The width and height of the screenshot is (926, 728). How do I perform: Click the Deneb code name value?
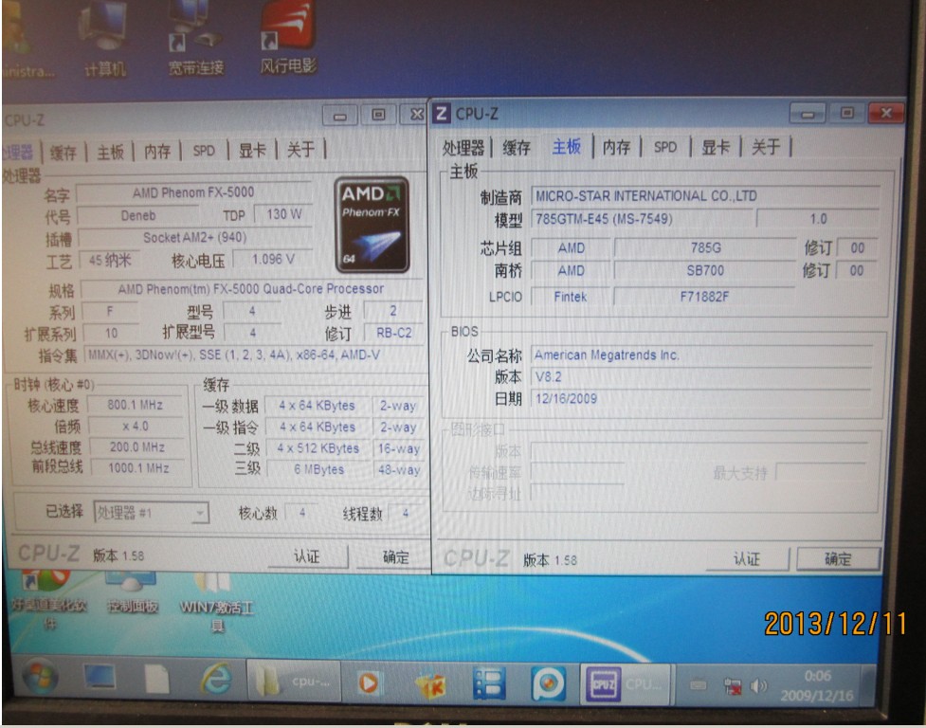point(137,215)
